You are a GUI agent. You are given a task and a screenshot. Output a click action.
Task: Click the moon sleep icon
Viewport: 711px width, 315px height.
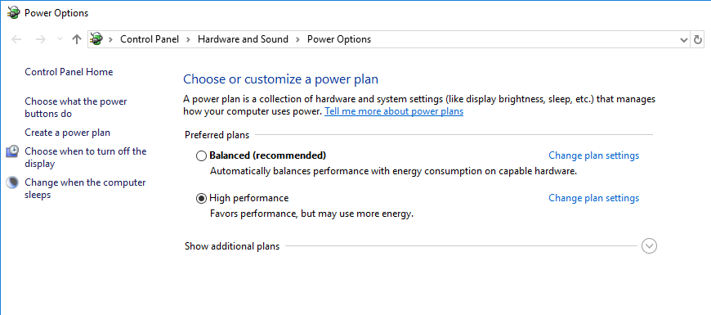click(13, 183)
